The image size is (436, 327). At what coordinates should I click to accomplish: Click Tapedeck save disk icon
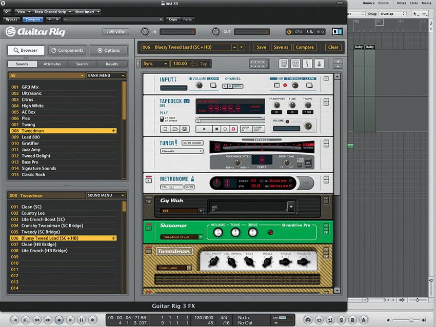(x=184, y=129)
